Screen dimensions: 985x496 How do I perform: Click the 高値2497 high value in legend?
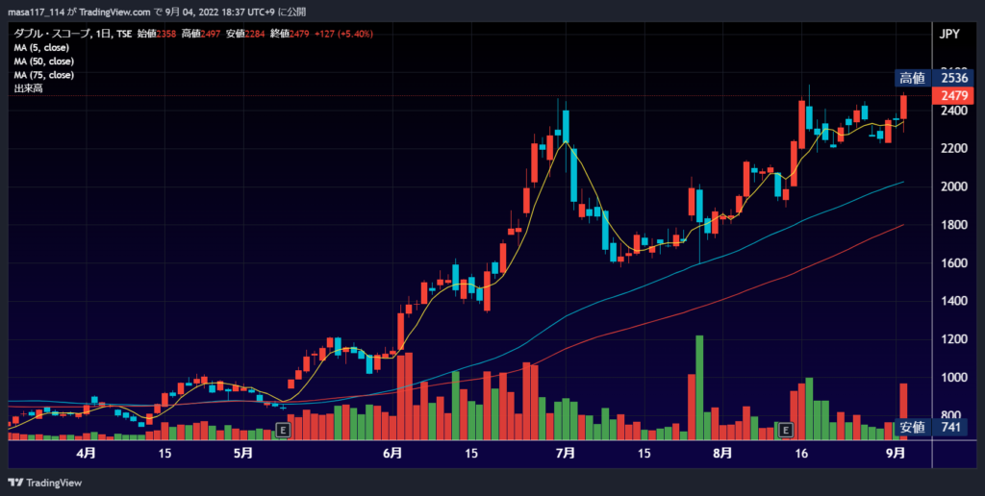tap(201, 34)
